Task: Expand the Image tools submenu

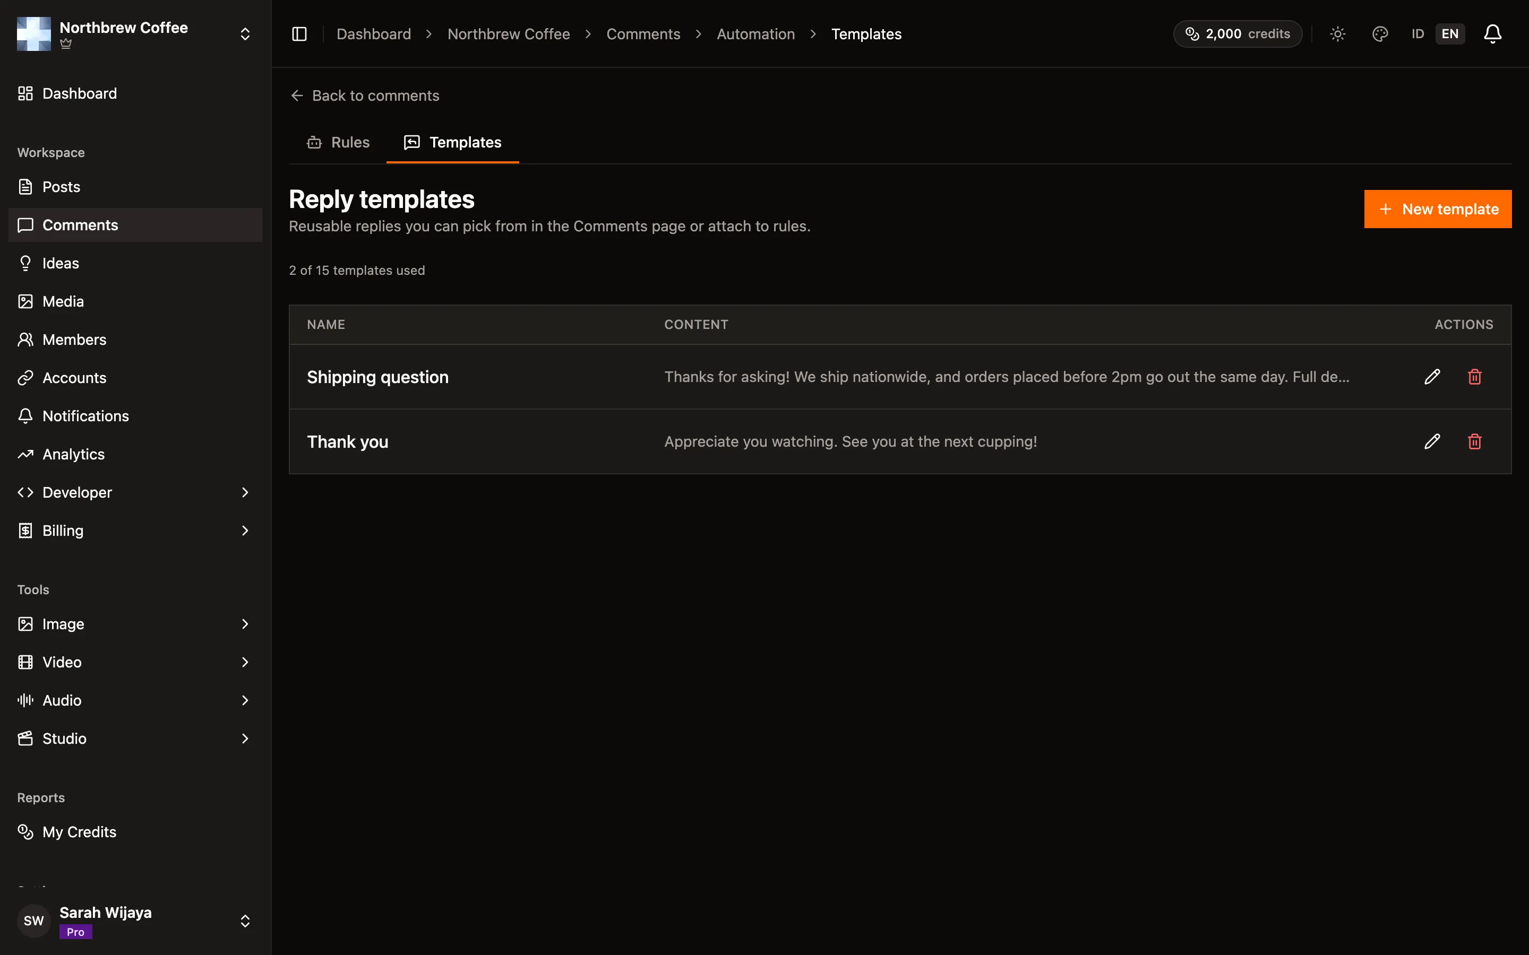Action: (x=245, y=624)
